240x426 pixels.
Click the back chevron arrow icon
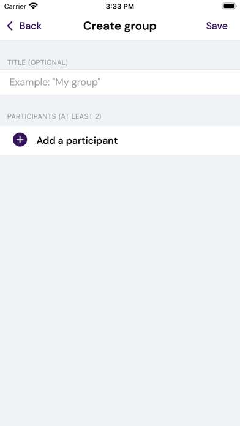point(10,26)
